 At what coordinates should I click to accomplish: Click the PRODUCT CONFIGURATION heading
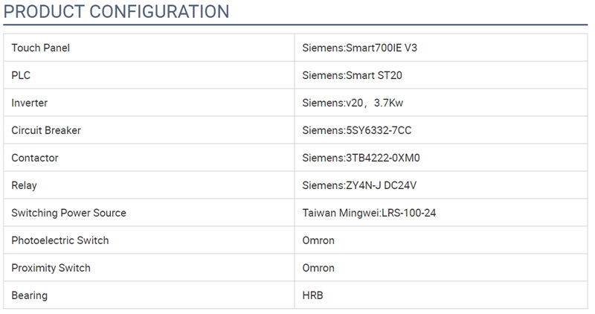[116, 11]
